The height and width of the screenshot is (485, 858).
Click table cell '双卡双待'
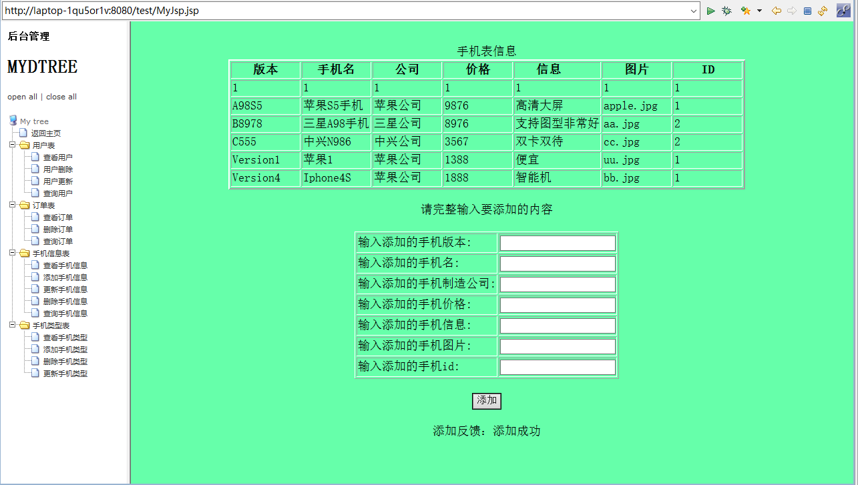click(558, 142)
